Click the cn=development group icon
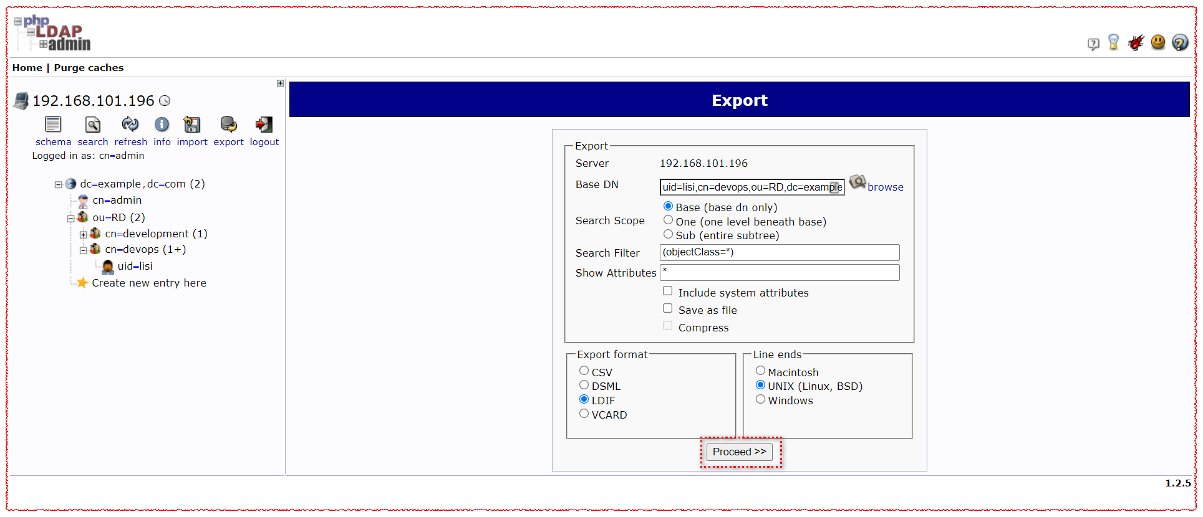1203x517 pixels. tap(95, 234)
